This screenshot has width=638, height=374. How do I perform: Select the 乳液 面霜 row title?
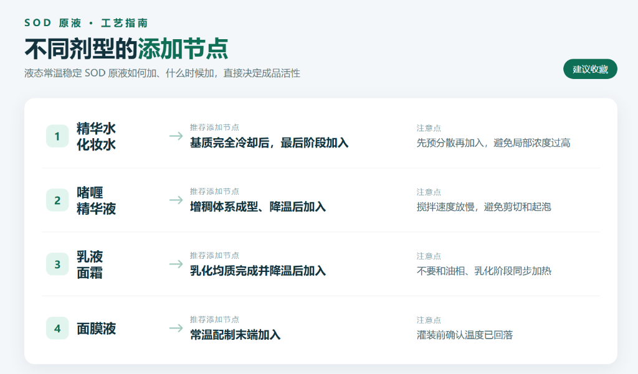pyautogui.click(x=90, y=264)
